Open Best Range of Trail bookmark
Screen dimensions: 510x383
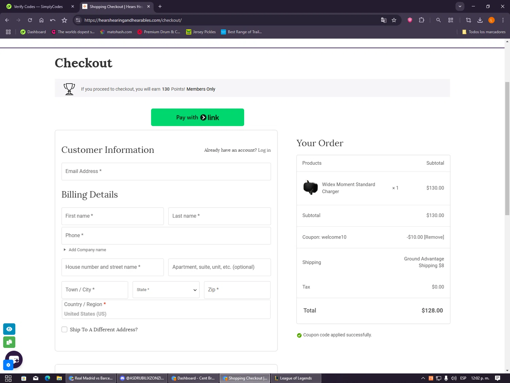[x=241, y=32]
